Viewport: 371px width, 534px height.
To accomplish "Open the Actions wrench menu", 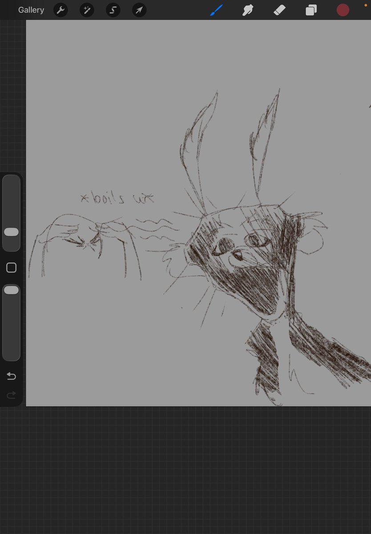I will [60, 10].
